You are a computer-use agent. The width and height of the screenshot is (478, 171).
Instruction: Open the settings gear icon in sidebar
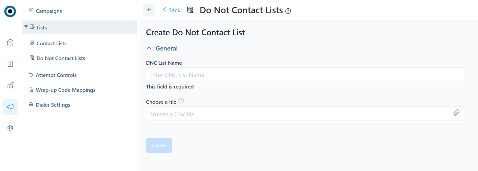coord(10,128)
